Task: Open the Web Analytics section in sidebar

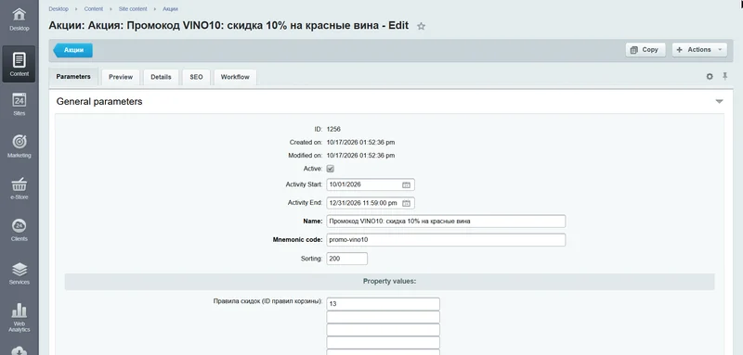Action: 19,318
